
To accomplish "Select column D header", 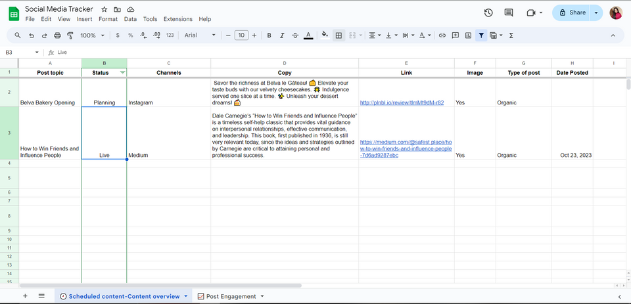I will pyautogui.click(x=285, y=63).
